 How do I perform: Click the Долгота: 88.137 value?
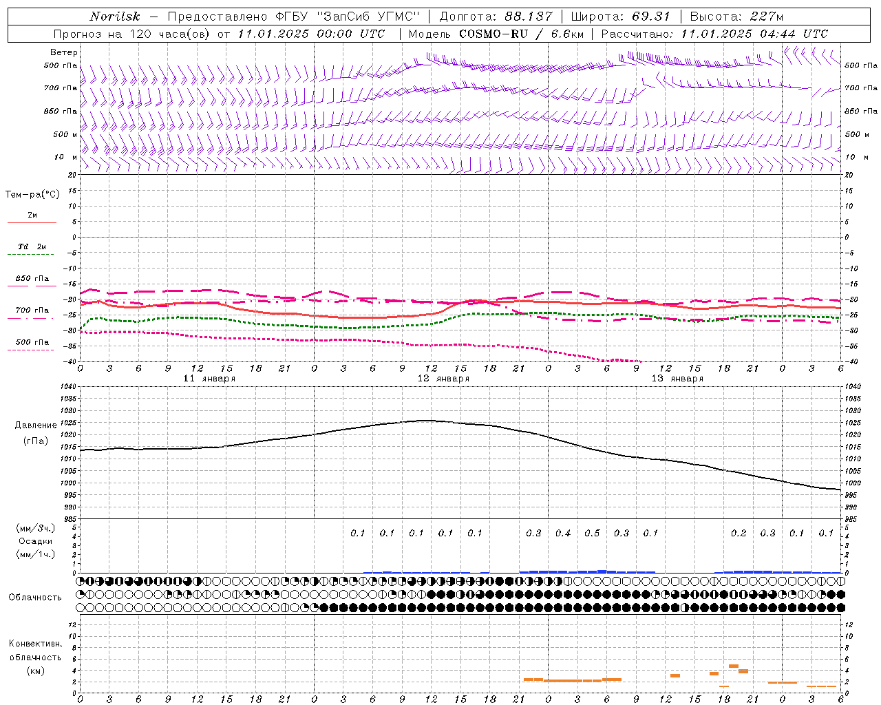coord(496,17)
